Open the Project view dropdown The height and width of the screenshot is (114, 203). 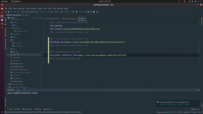click(x=12, y=18)
